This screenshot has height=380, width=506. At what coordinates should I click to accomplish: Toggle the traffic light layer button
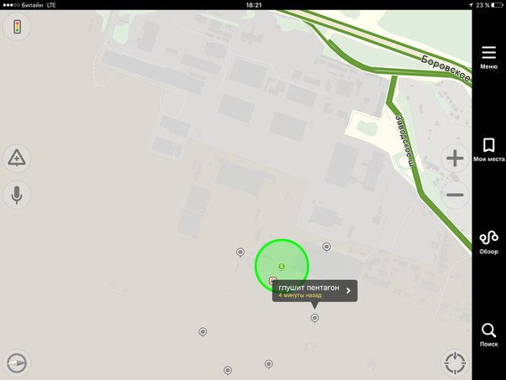point(17,27)
